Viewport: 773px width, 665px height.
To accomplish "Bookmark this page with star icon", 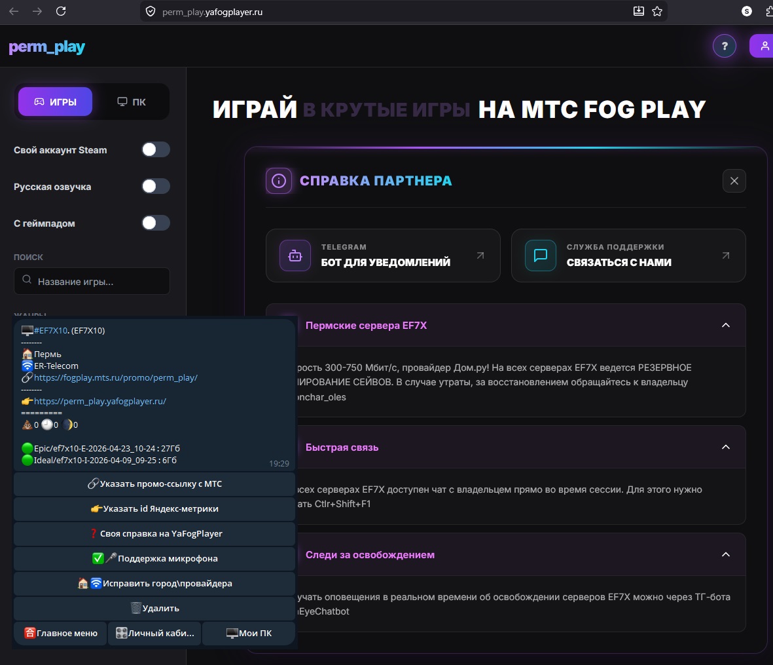I will [657, 11].
